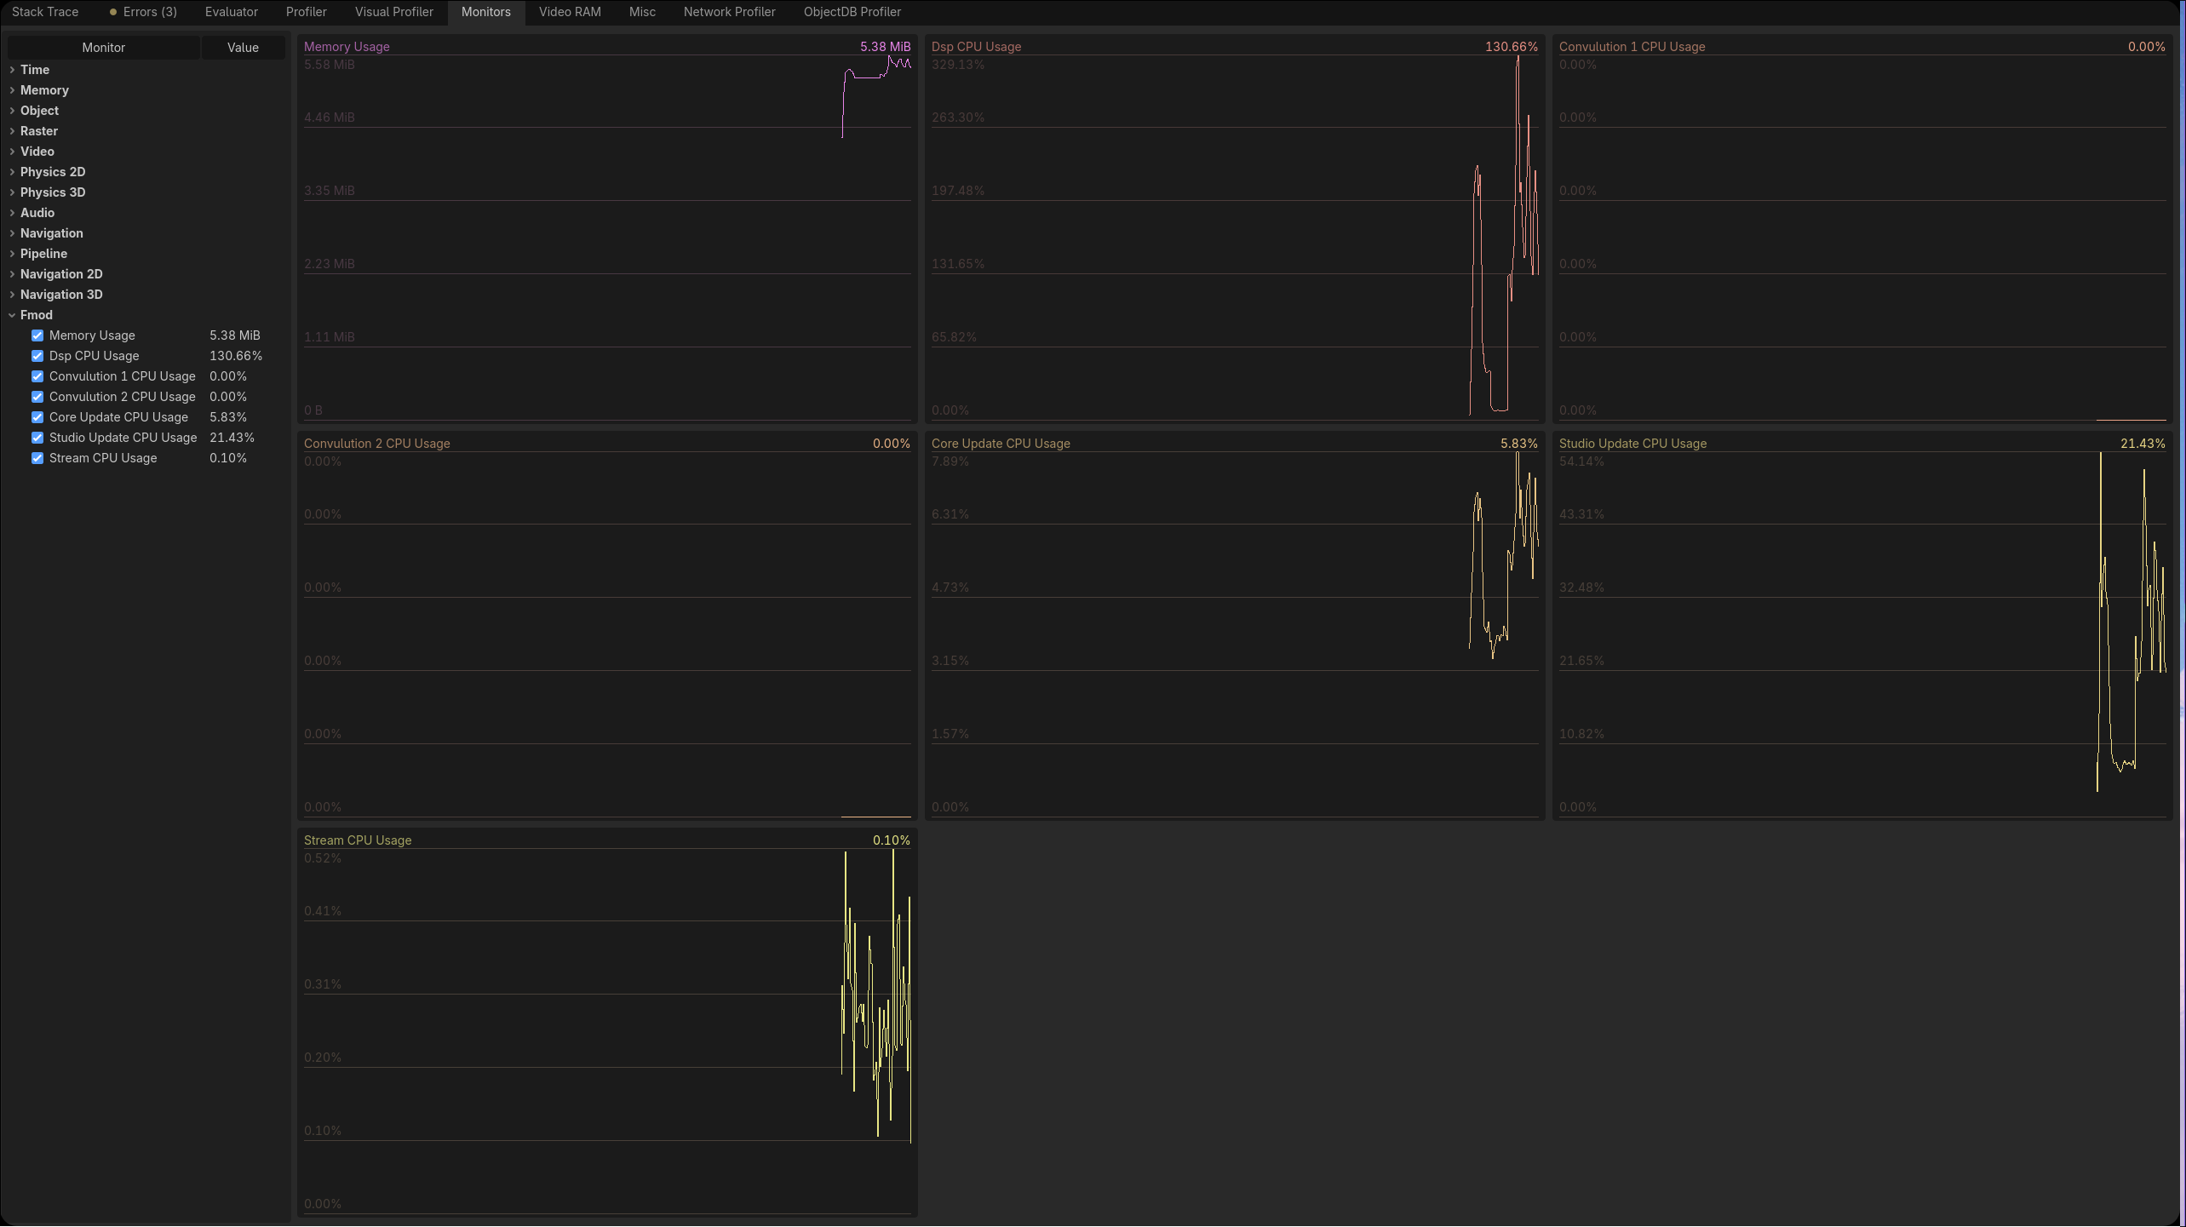Expand the Raster monitor group

point(12,131)
